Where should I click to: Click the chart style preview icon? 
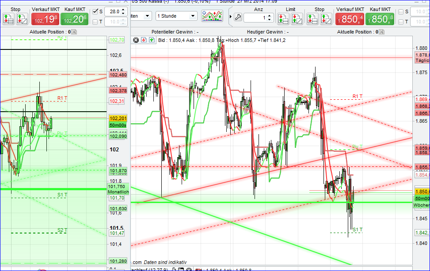pyautogui.click(x=213, y=16)
